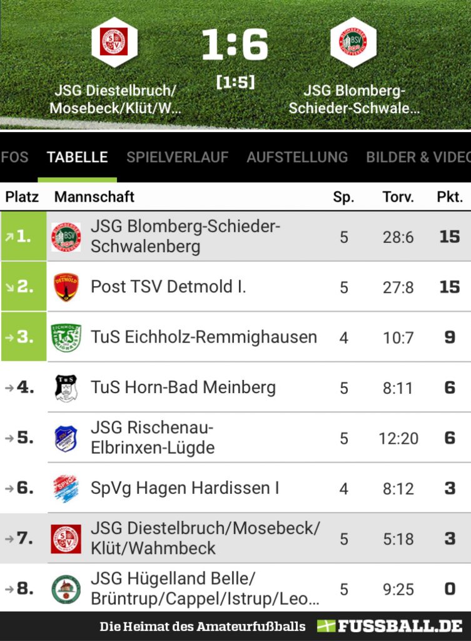This screenshot has height=641, width=471.
Task: Open Post TSV Detmold I. team link
Action: [168, 287]
